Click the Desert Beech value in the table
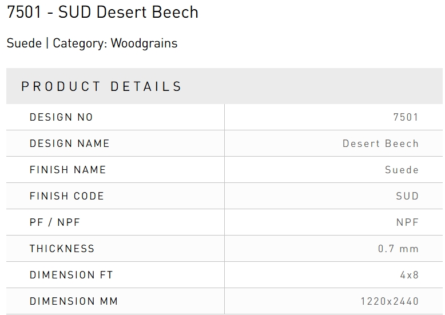Image resolution: width=445 pixels, height=315 pixels. (380, 143)
